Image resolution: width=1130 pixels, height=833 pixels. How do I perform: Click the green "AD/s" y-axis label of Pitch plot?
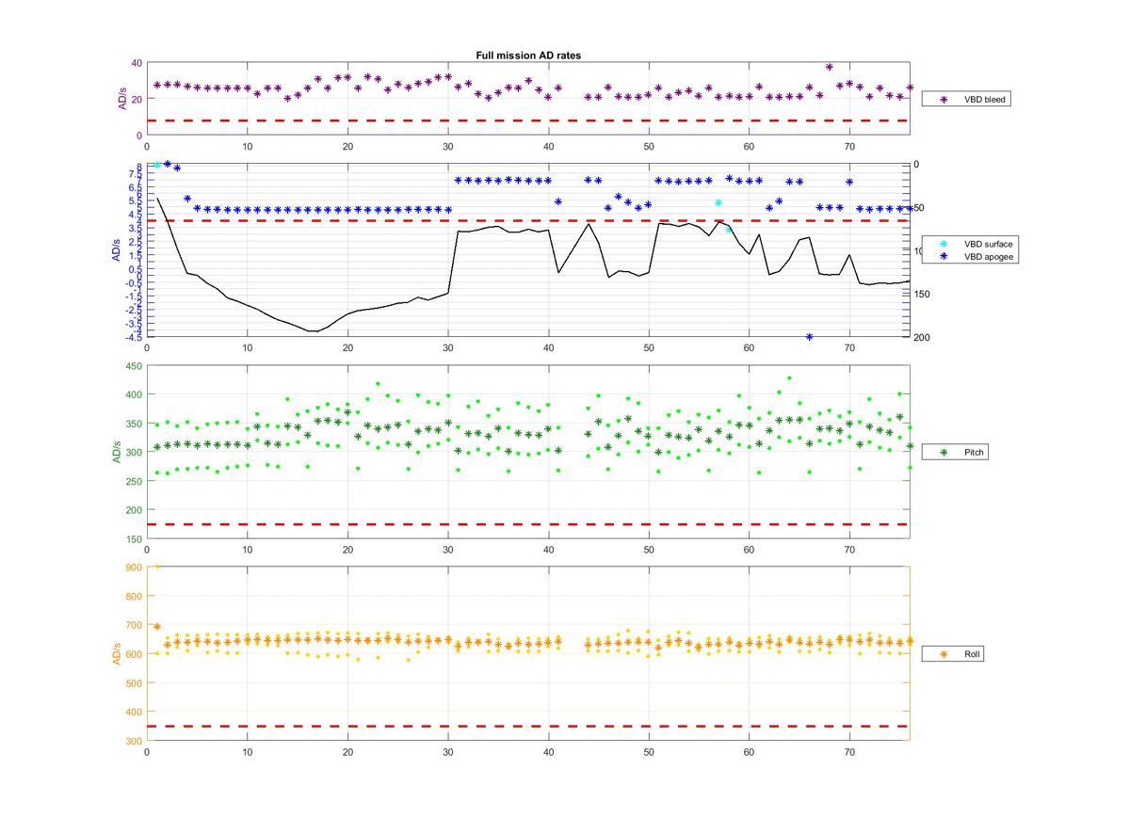tap(118, 452)
